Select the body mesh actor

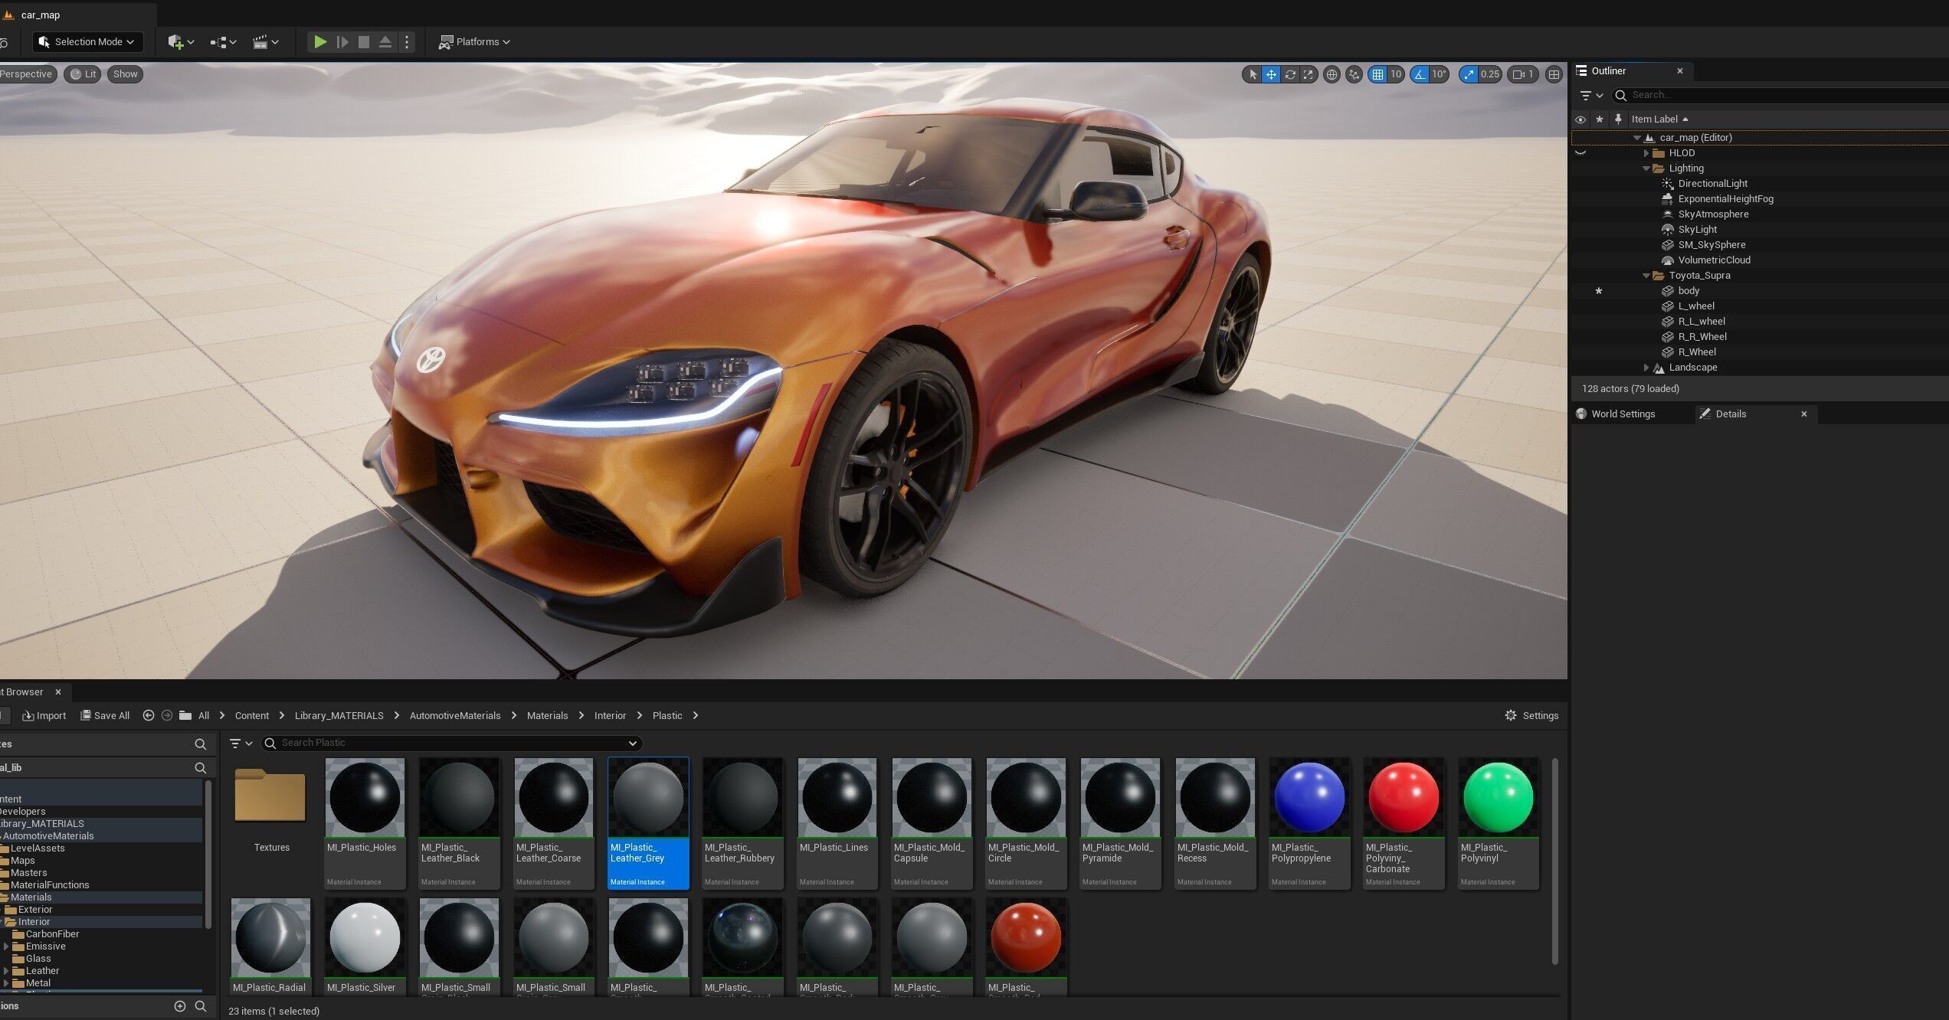click(1689, 291)
